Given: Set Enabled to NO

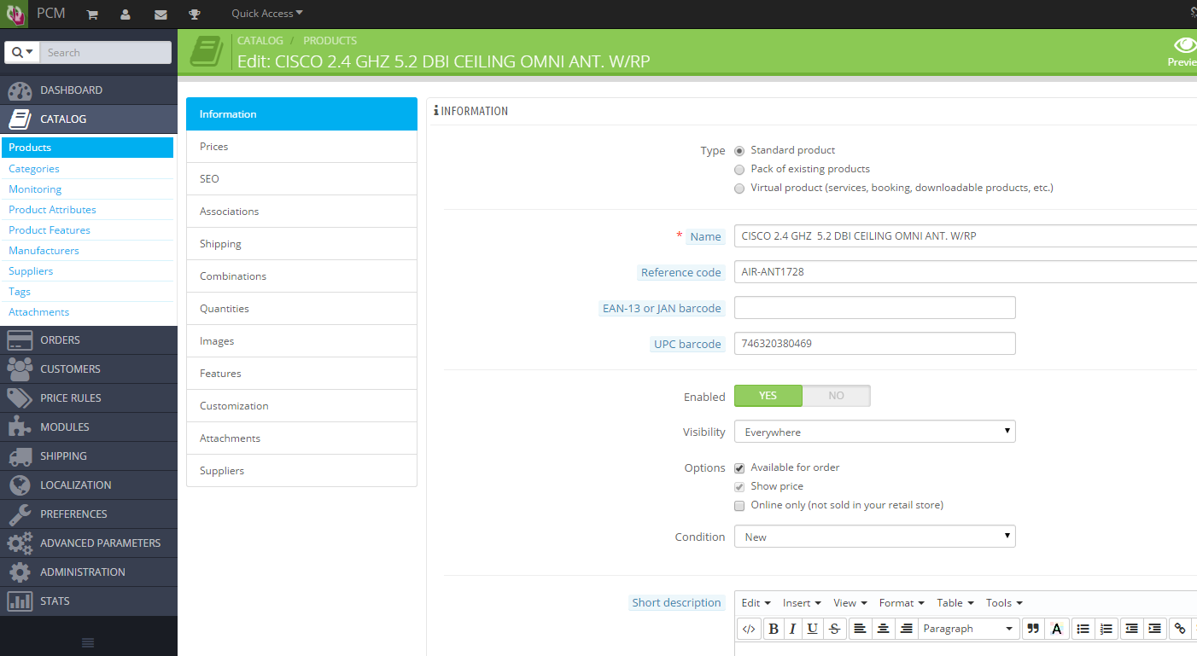Looking at the screenshot, I should (837, 396).
